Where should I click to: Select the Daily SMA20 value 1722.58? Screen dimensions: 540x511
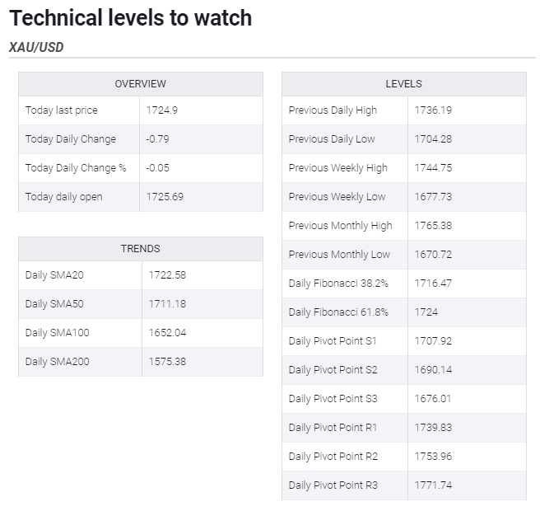pyautogui.click(x=167, y=275)
